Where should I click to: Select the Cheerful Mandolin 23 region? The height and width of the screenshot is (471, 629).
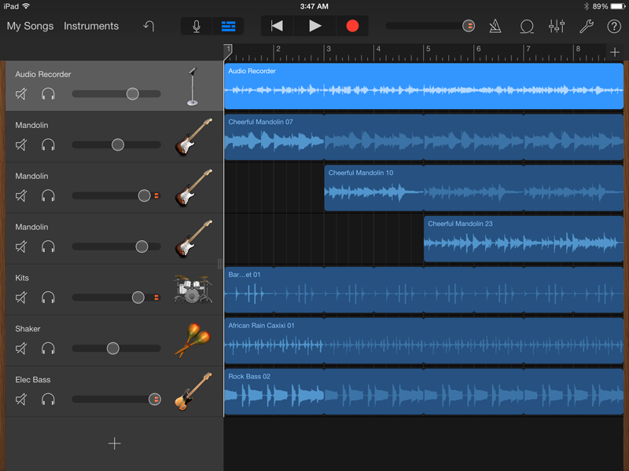524,239
